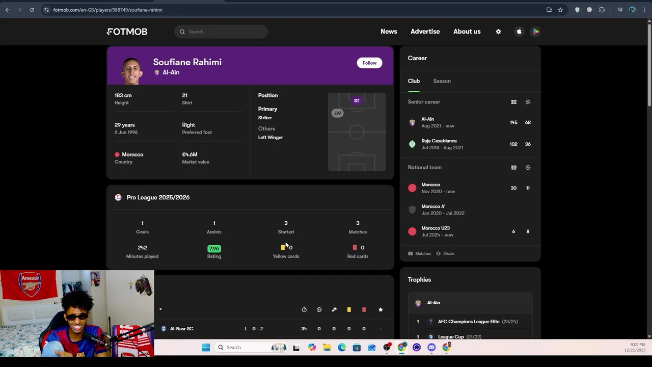Open the Apple App Store link icon
This screenshot has height=367, width=652.
tap(519, 32)
